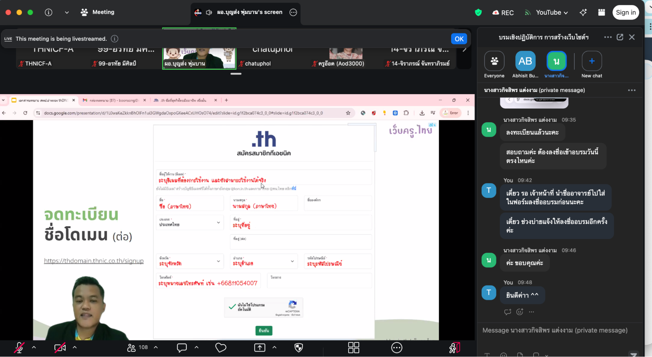Open the more options ellipsis in the toolbar
This screenshot has width=652, height=357.
click(396, 348)
